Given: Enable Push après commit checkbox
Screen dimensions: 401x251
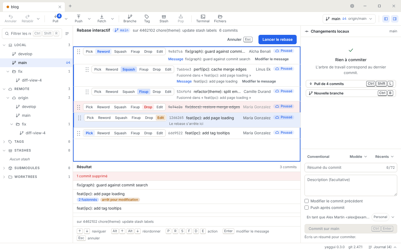Looking at the screenshot, I should click(307, 208).
